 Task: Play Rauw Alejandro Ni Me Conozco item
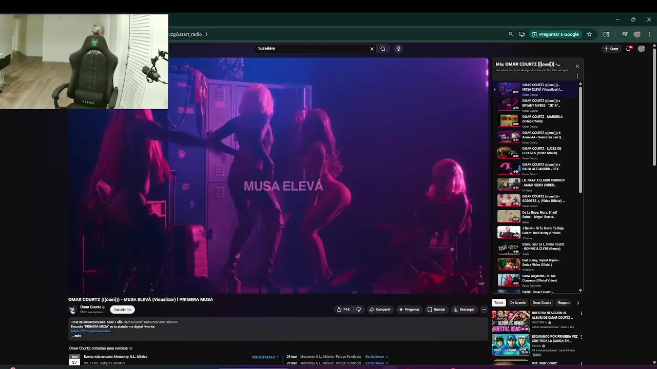(535, 280)
